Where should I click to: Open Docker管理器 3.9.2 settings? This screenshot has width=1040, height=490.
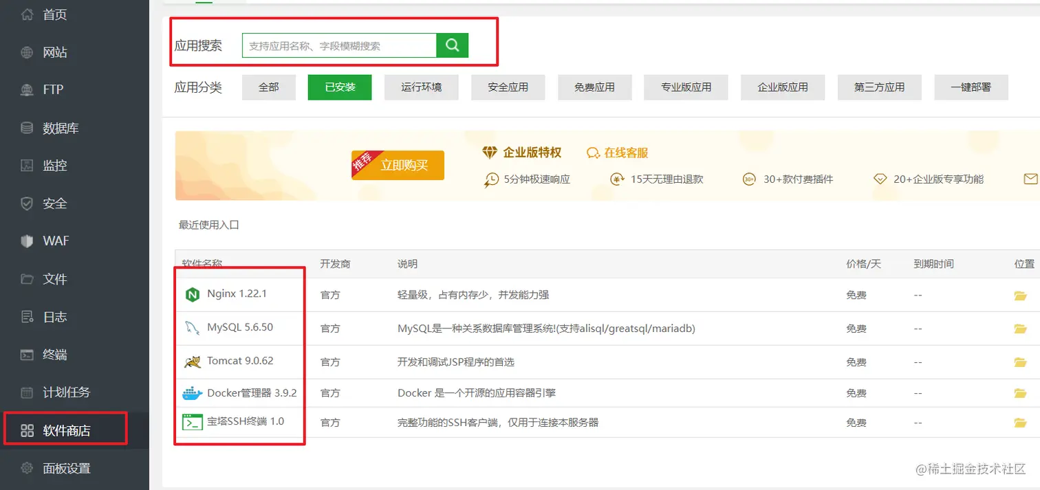[252, 393]
